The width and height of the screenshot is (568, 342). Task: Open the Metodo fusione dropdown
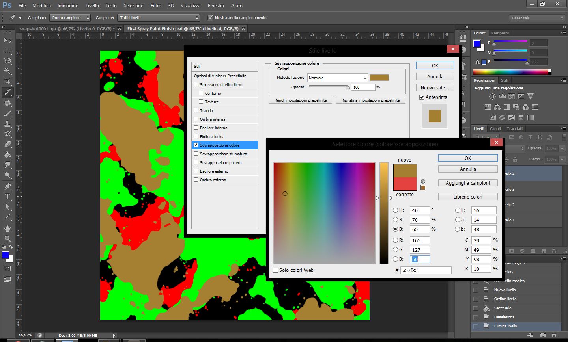pos(338,78)
